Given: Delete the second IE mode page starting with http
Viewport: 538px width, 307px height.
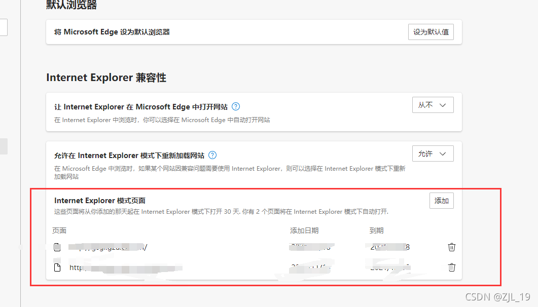Looking at the screenshot, I should tap(451, 267).
